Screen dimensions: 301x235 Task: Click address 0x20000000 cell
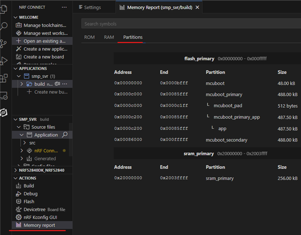click(128, 178)
